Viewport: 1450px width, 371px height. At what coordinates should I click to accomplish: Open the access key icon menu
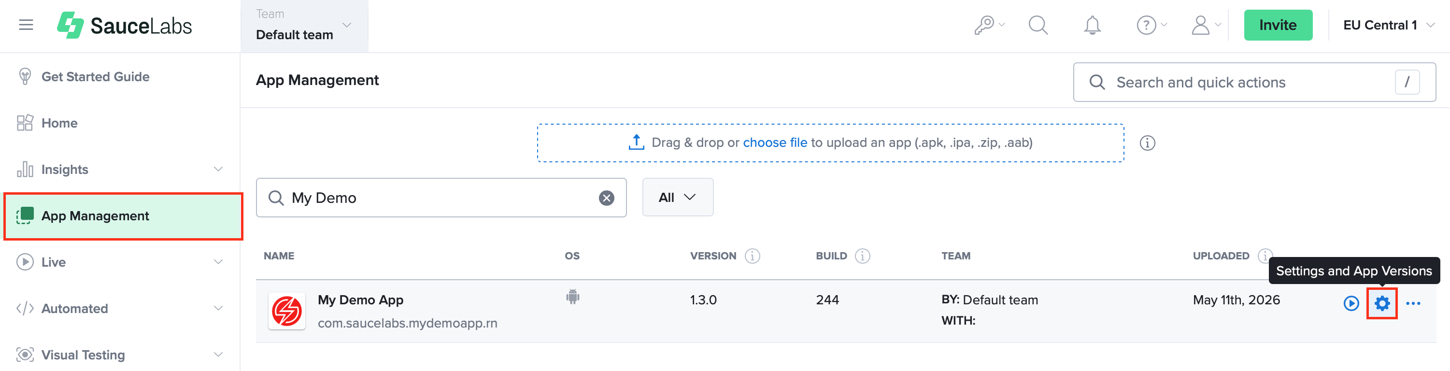coord(989,25)
